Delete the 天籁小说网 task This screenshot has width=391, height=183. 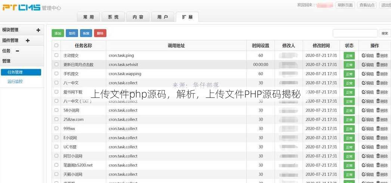[382, 174]
